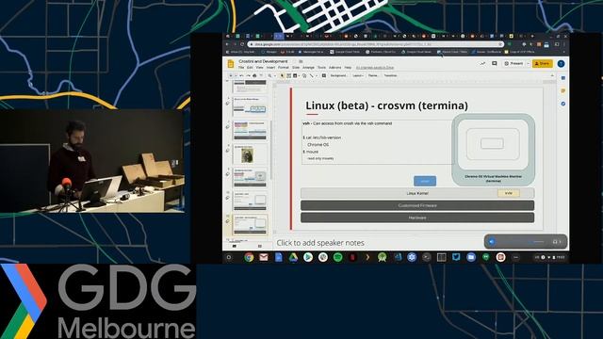Viewport: 603px width, 339px height.
Task: Click the Chrome address bar
Action: [x=375, y=44]
